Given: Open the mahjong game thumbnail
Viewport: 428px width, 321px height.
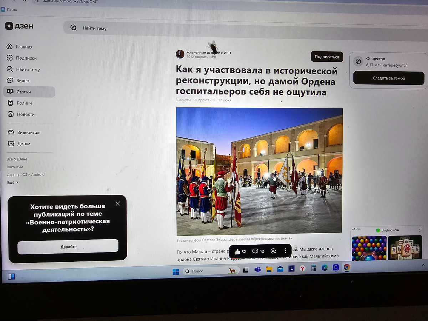Looking at the screenshot, I should (406, 248).
